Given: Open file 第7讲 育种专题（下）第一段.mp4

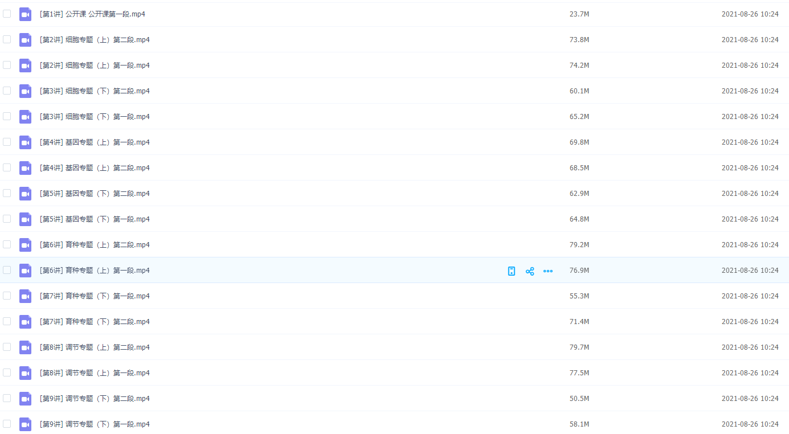Looking at the screenshot, I should pos(95,296).
